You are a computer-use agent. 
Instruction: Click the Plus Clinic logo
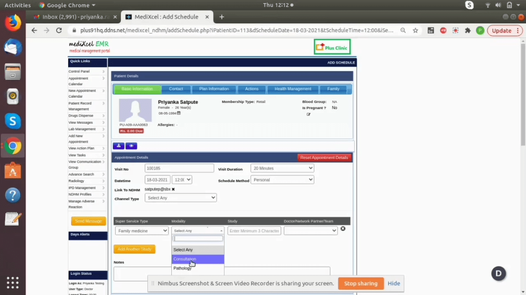[x=332, y=47]
